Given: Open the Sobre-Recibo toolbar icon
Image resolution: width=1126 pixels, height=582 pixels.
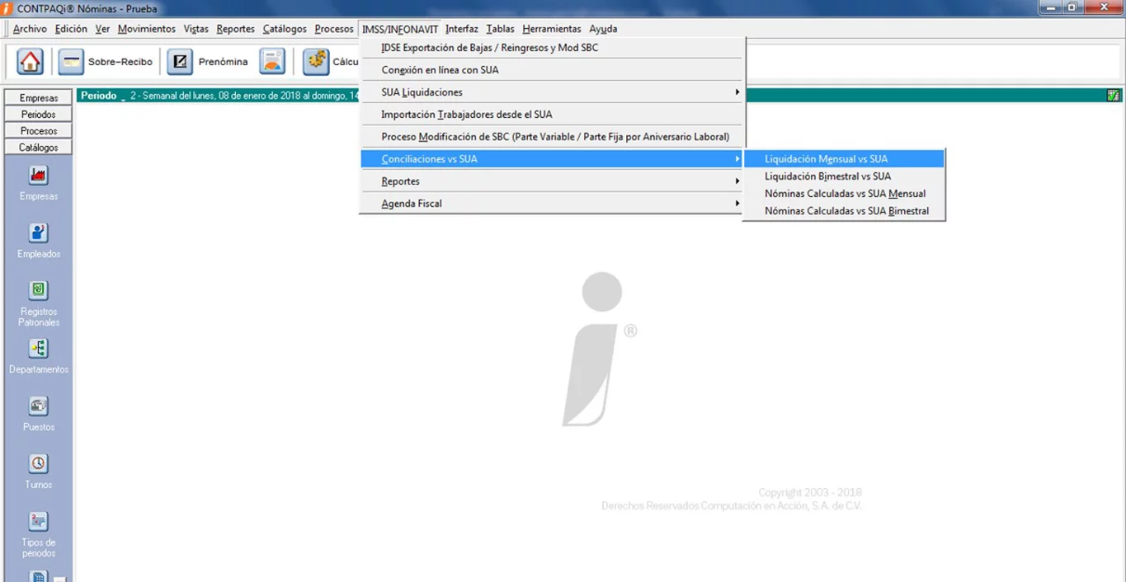Looking at the screenshot, I should point(71,62).
